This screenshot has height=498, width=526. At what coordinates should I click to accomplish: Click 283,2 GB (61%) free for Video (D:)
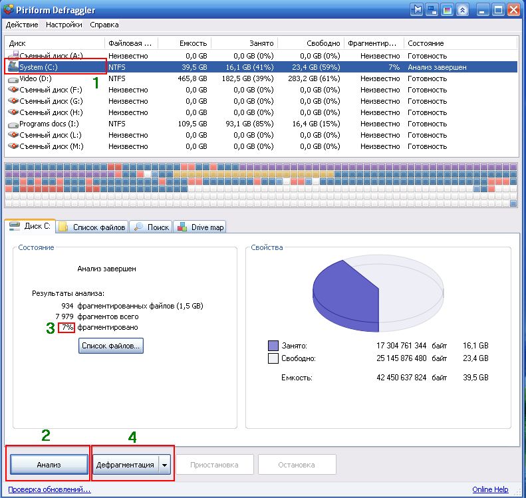314,78
